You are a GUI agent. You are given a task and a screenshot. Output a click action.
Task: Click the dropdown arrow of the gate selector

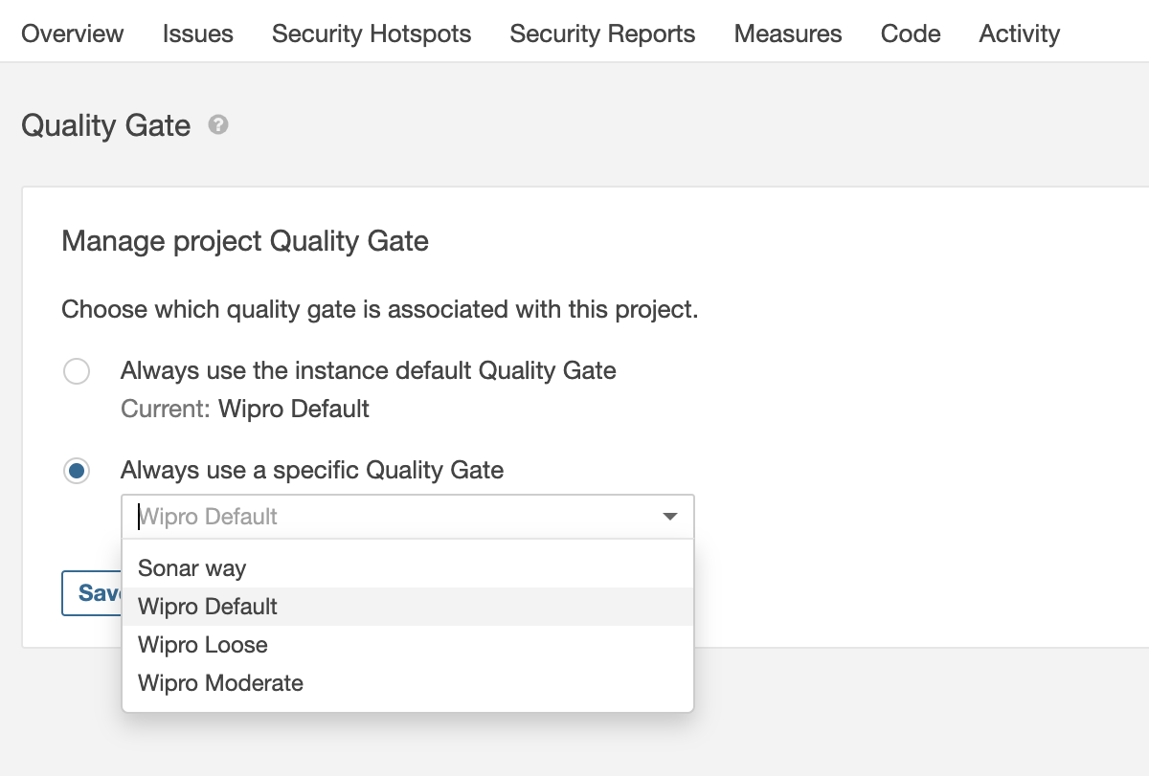tap(670, 517)
